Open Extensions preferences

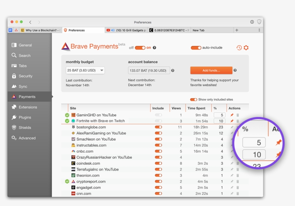(x=29, y=107)
